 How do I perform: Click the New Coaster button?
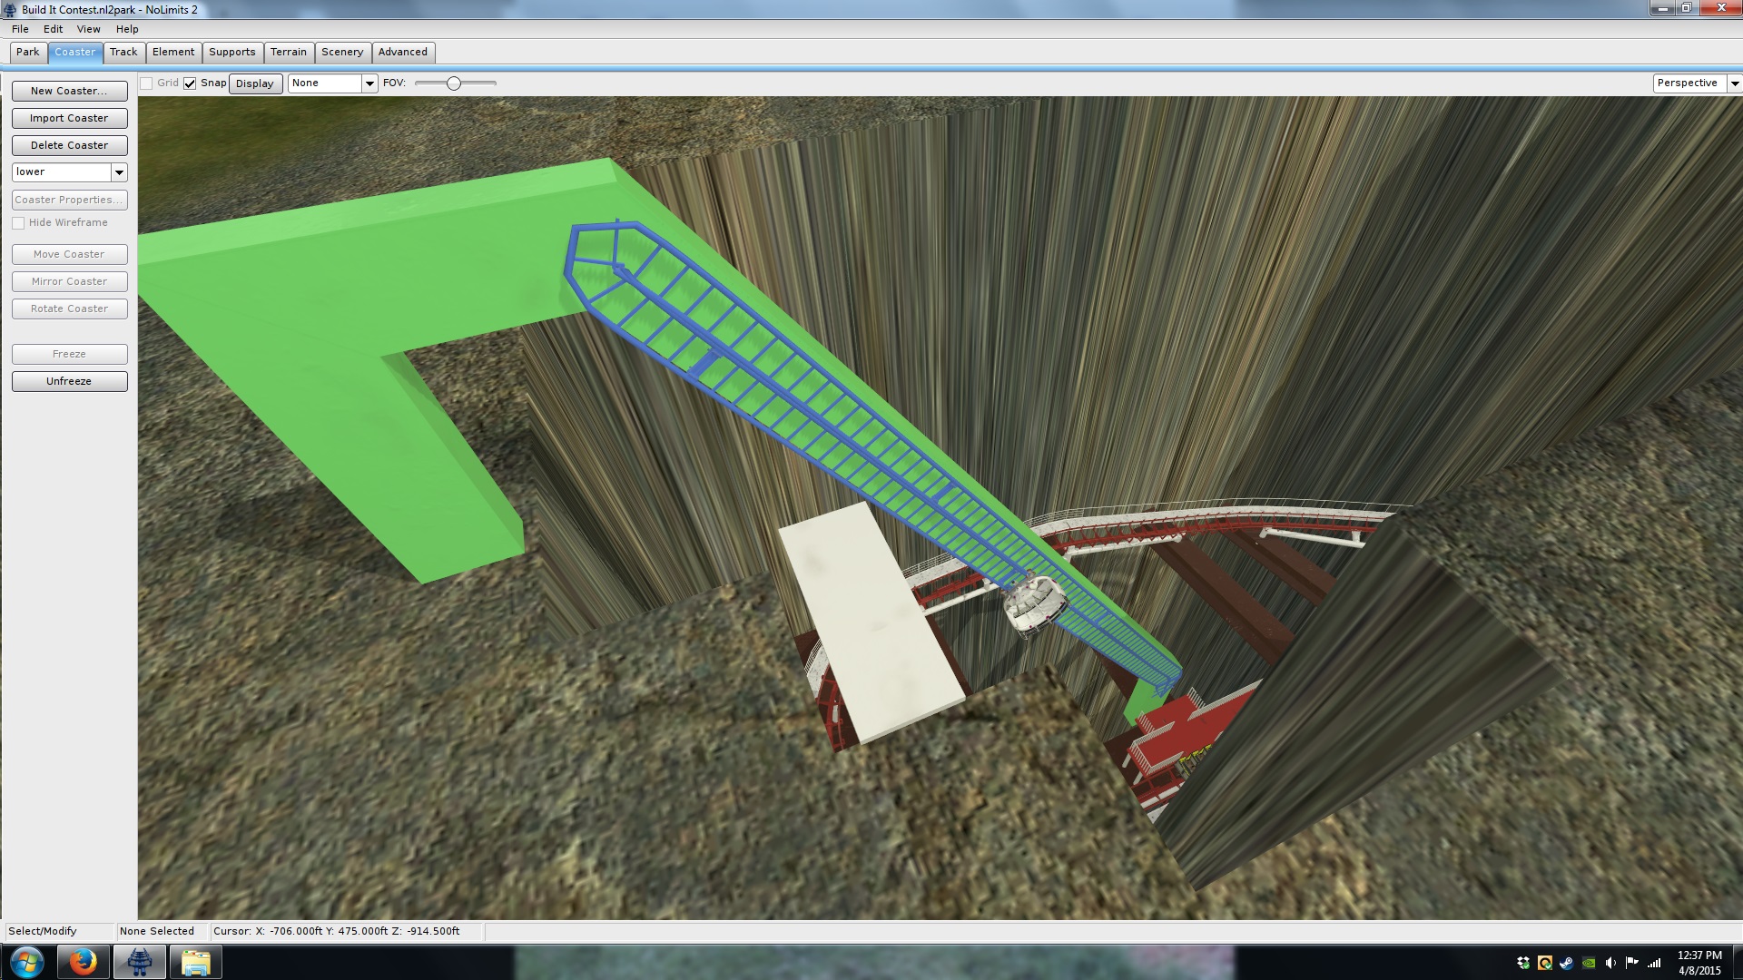point(69,91)
